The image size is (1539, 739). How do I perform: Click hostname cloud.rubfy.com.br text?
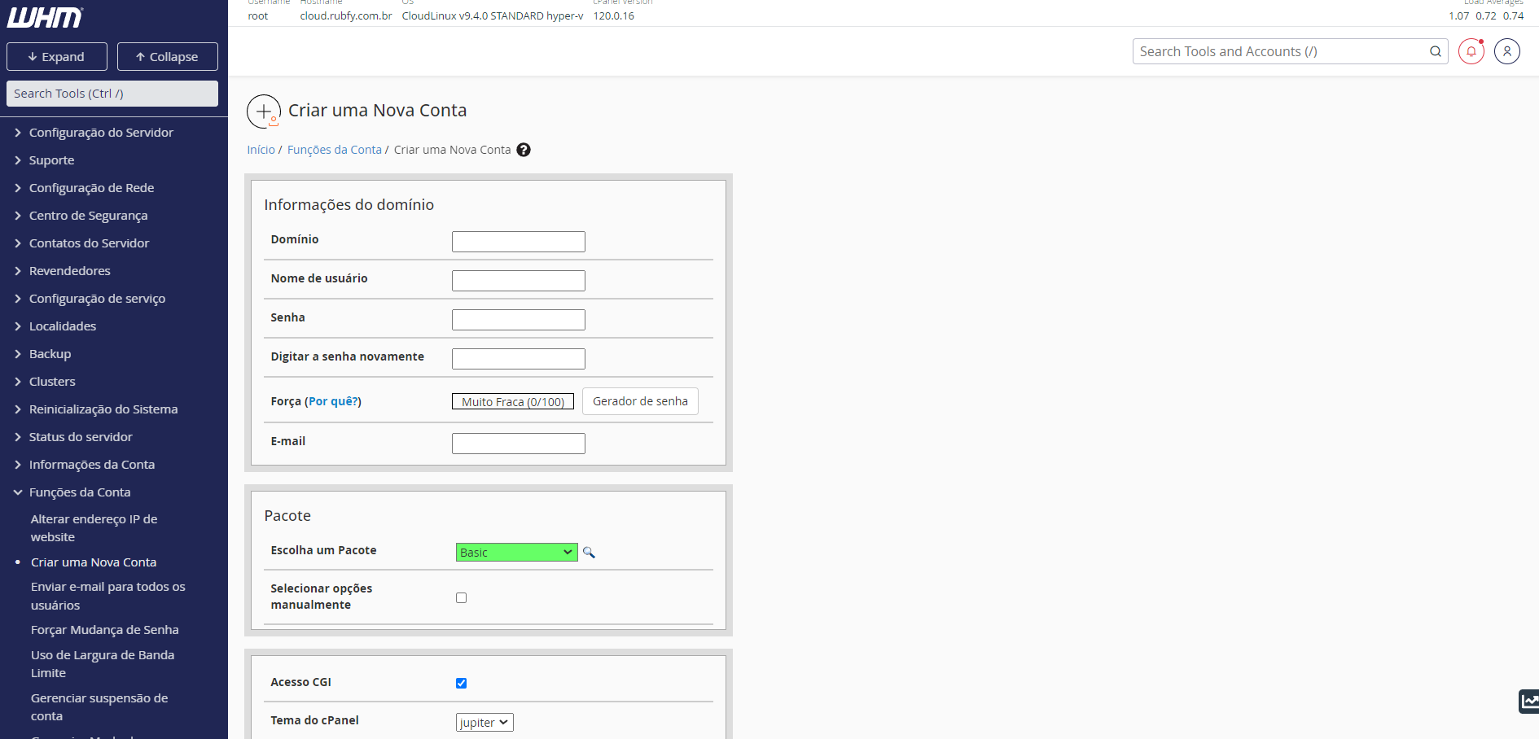pos(346,15)
